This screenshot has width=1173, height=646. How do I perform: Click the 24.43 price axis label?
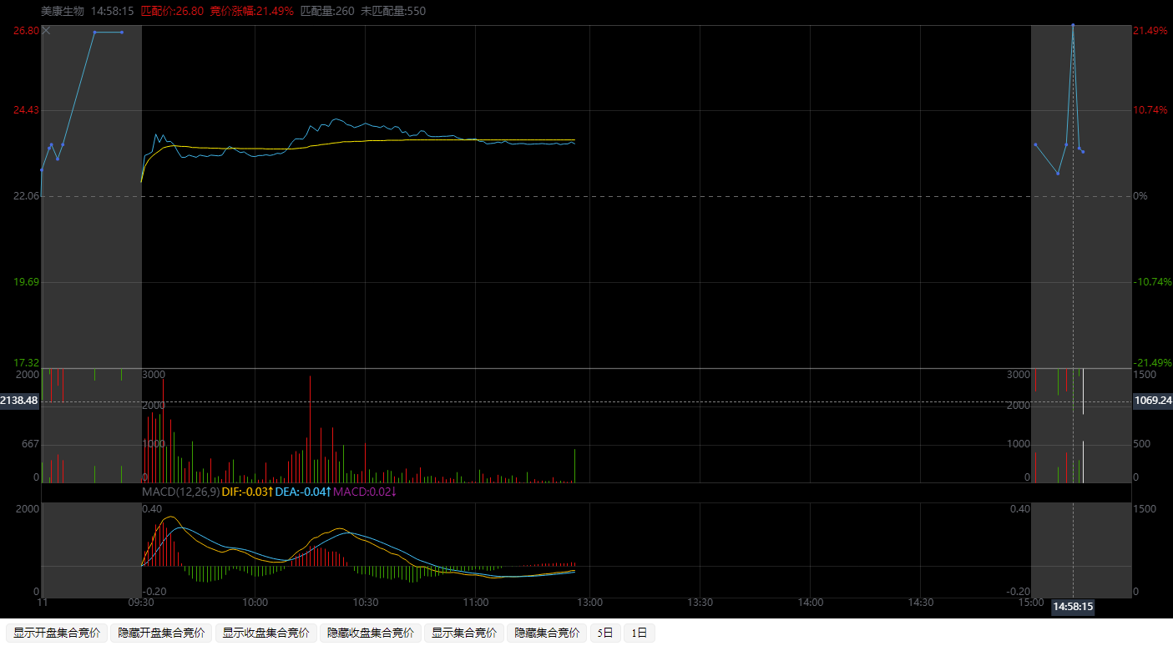coord(27,110)
